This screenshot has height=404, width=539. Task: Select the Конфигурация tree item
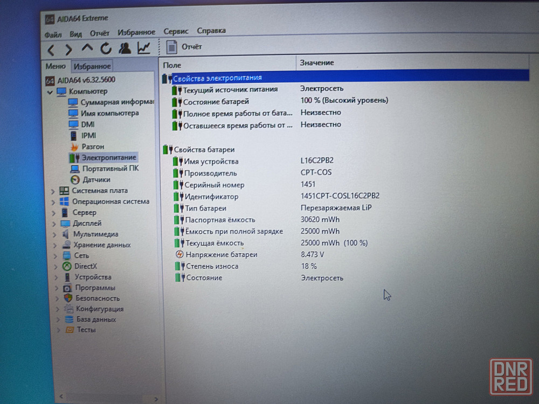pyautogui.click(x=100, y=309)
